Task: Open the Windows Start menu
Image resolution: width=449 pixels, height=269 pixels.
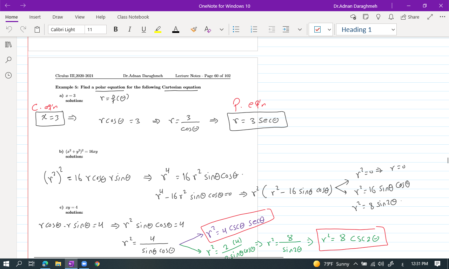Action: pos(6,264)
